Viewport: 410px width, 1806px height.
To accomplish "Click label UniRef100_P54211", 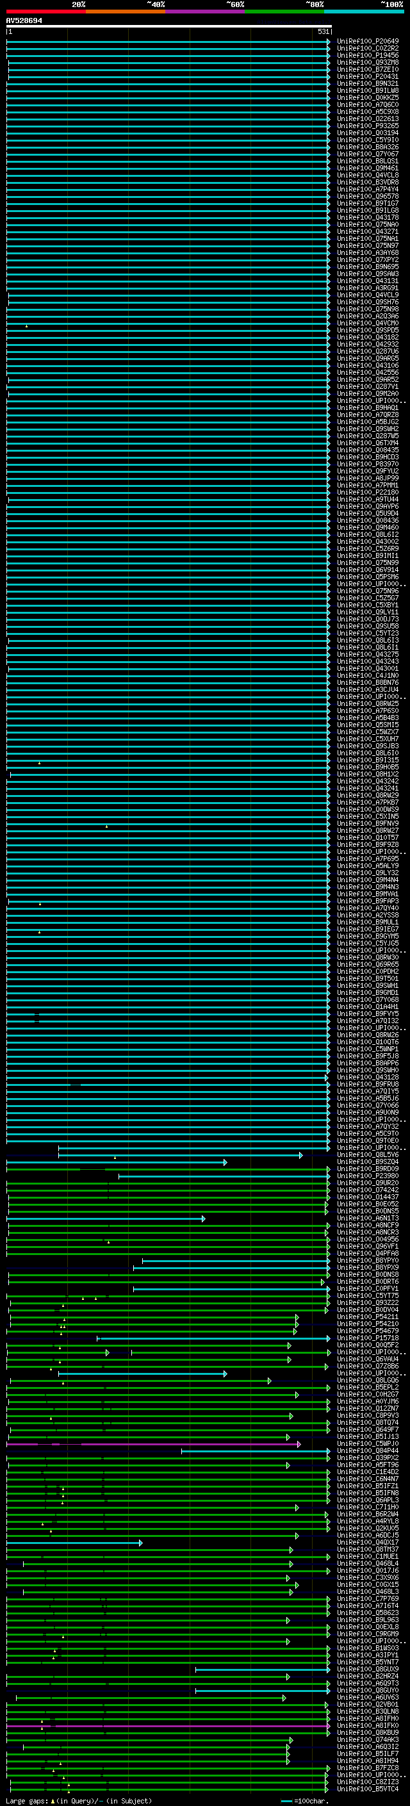I will click(x=368, y=1317).
